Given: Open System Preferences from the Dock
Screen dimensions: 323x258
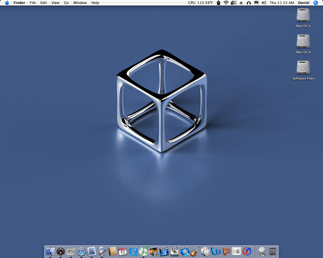Looking at the screenshot, I should tap(236, 251).
